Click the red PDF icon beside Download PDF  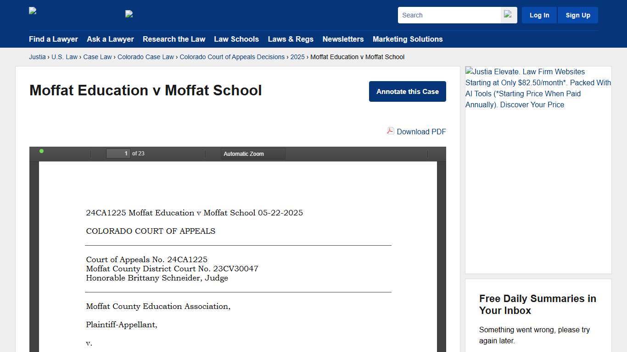(x=390, y=131)
